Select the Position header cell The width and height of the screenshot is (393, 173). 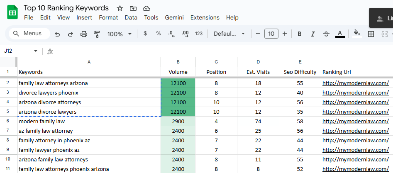click(x=216, y=72)
